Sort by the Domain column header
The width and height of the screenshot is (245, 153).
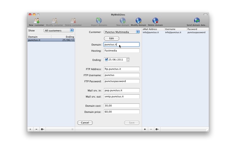(x=39, y=37)
